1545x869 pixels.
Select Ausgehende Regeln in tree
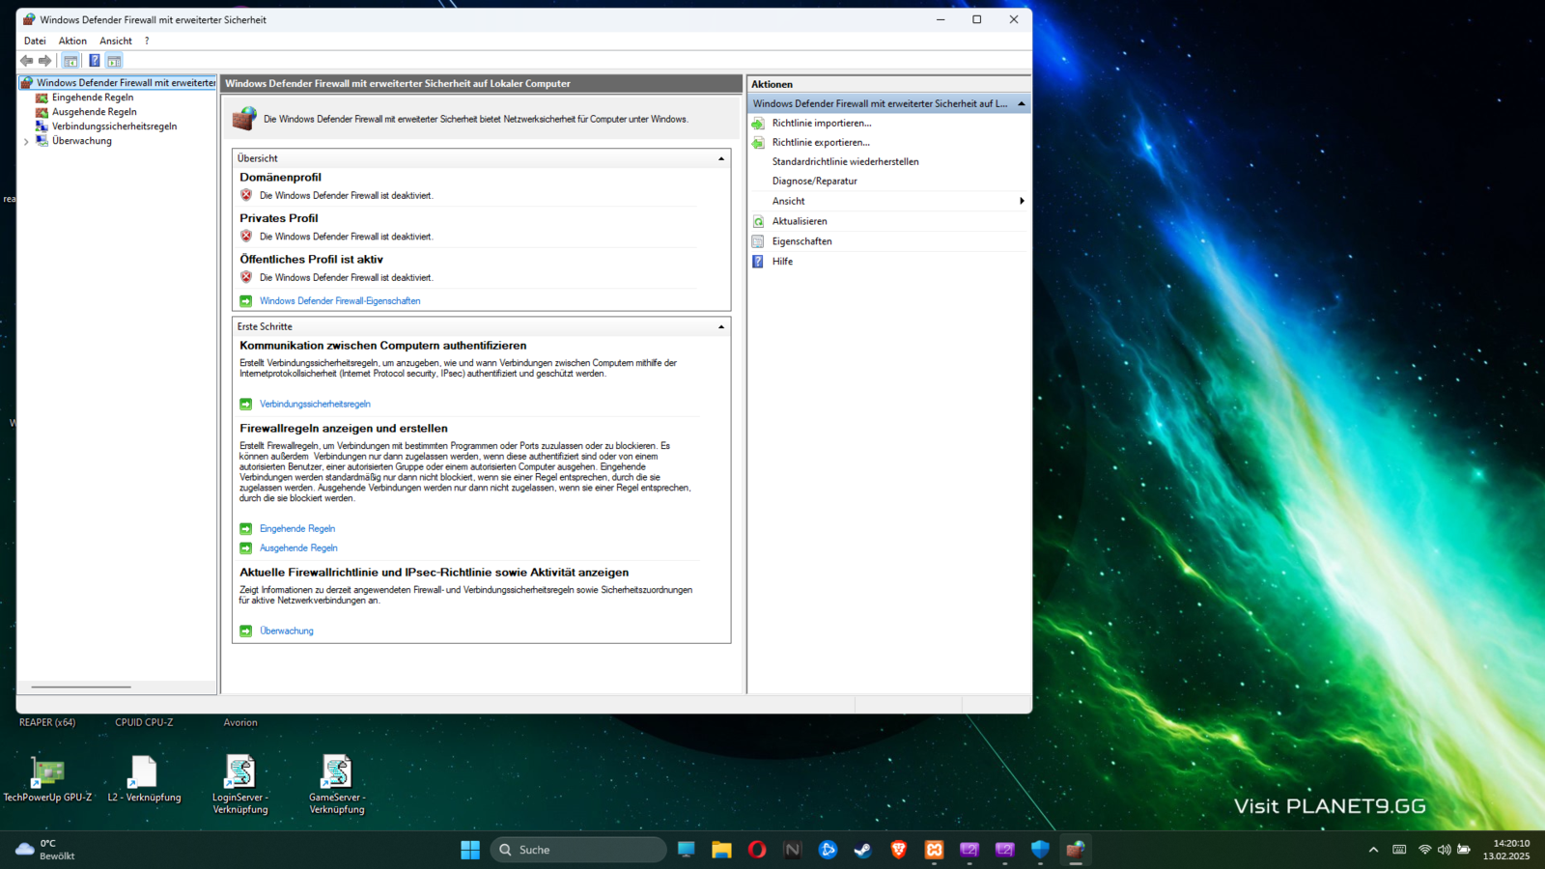point(95,112)
